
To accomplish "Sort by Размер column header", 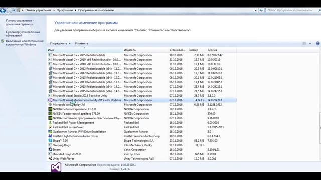I will pos(196,50).
